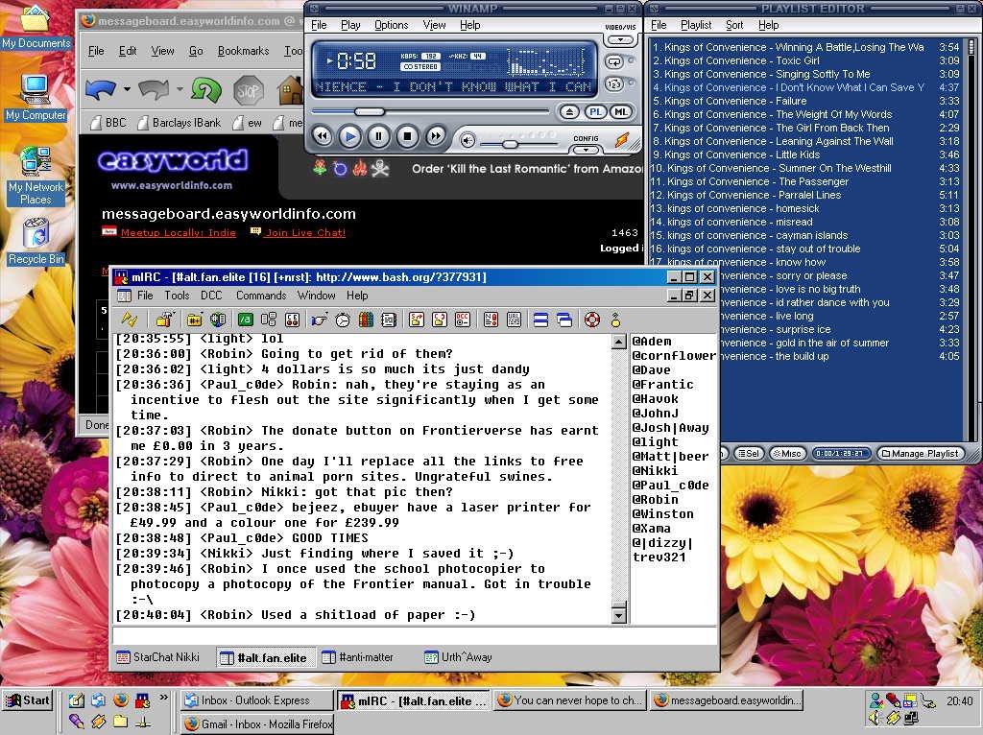Click the Join Live Chat link
This screenshot has height=735, width=983.
tap(304, 232)
